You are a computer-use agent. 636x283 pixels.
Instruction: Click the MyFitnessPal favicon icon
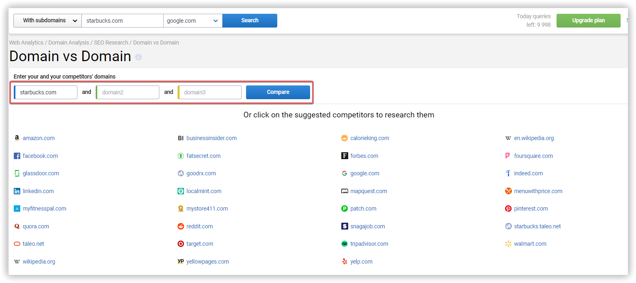(17, 209)
